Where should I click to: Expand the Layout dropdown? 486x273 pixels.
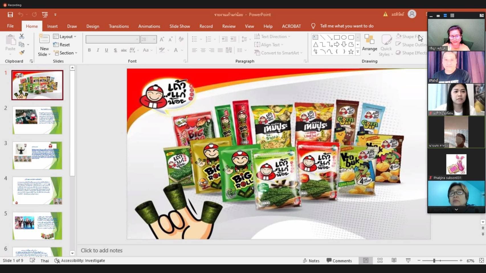(x=65, y=36)
